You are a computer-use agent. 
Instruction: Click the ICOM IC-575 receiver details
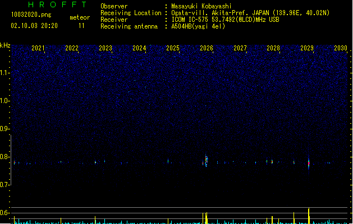coord(226,20)
